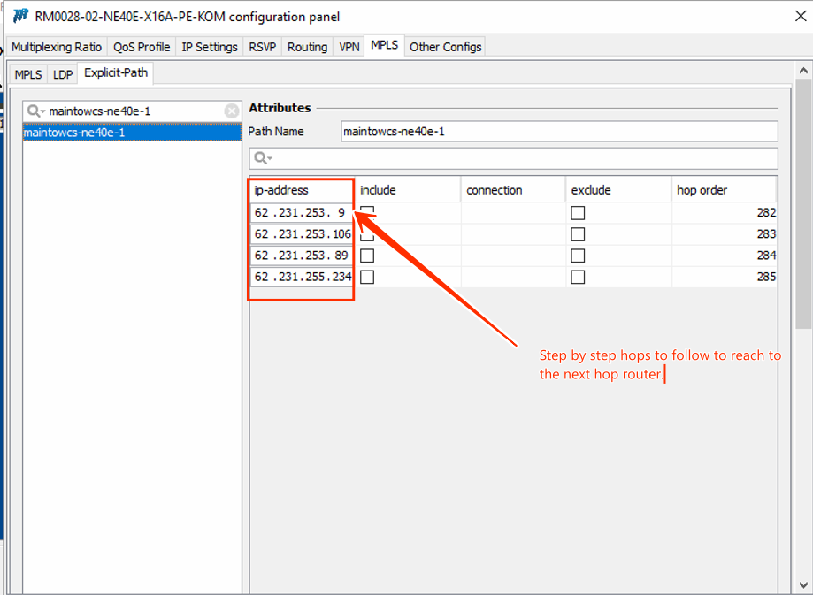Sort by the hop order column header
The width and height of the screenshot is (813, 595).
click(x=724, y=190)
